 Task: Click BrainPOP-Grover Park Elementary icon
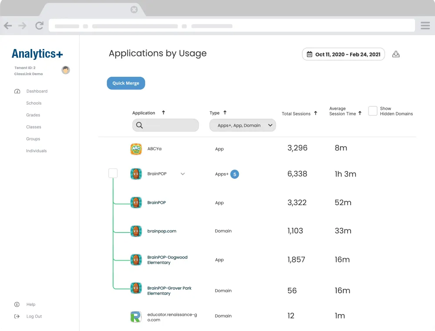click(x=136, y=288)
